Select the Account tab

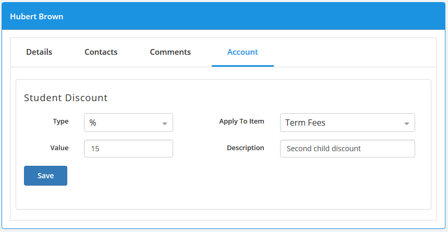(243, 52)
